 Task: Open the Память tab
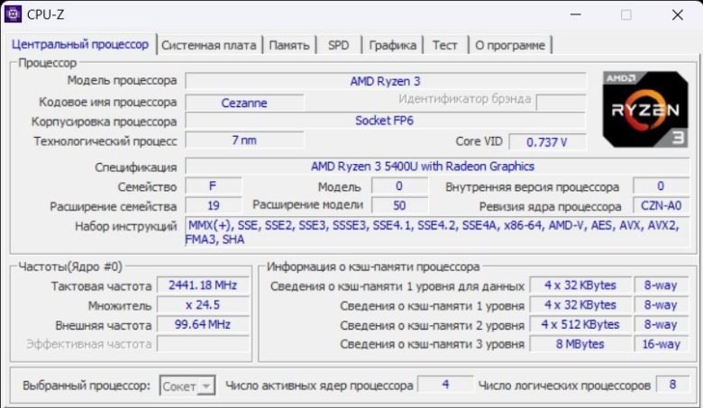point(289,45)
